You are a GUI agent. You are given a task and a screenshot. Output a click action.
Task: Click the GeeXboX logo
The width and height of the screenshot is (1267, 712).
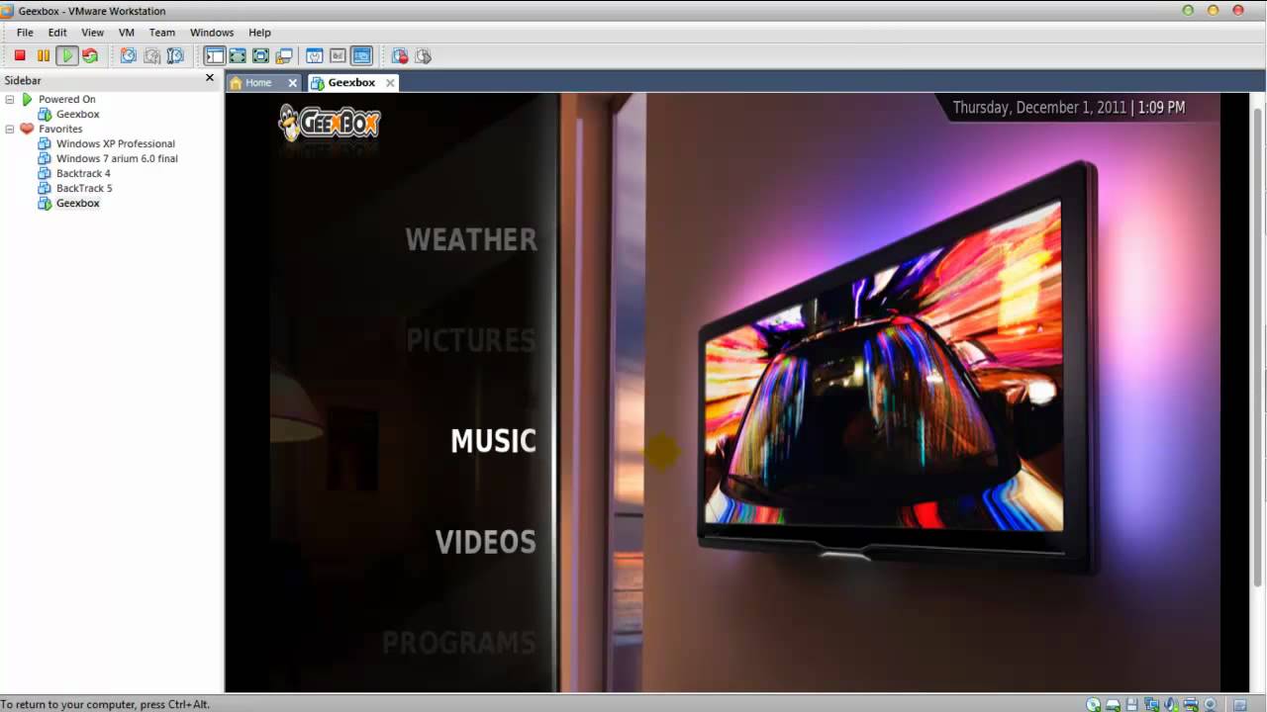[329, 123]
